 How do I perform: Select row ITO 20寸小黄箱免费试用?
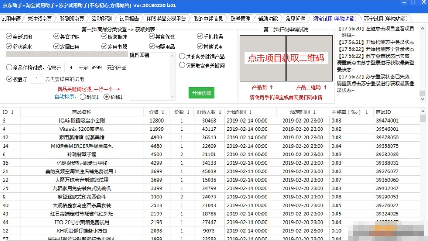(210, 222)
